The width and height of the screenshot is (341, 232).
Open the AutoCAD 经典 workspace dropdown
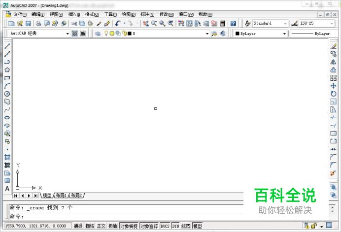tap(68, 33)
